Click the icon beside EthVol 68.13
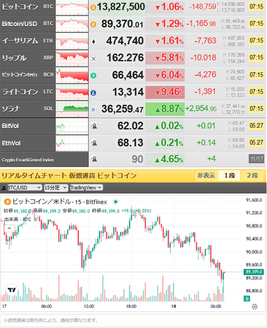The image size is (267, 328). point(94,143)
